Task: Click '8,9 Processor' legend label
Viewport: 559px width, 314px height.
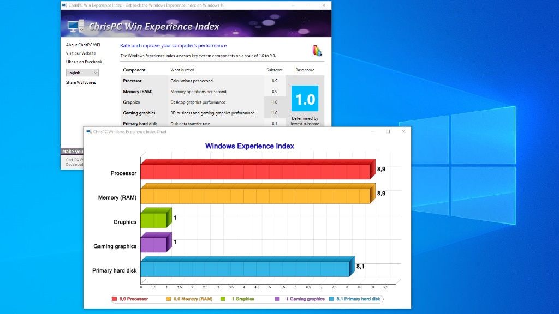Action: click(x=134, y=299)
